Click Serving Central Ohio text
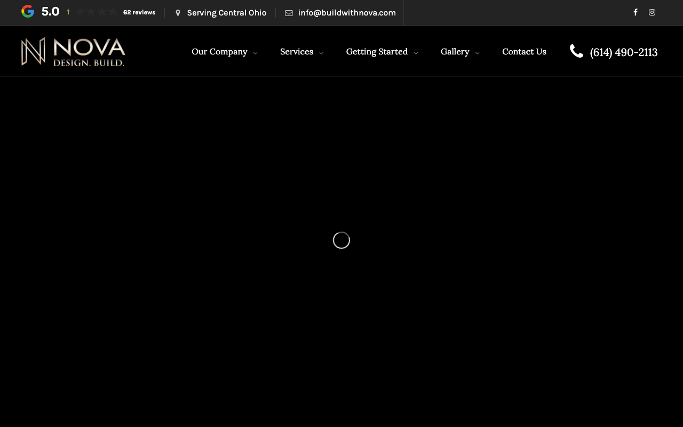The height and width of the screenshot is (427, 683). [227, 13]
